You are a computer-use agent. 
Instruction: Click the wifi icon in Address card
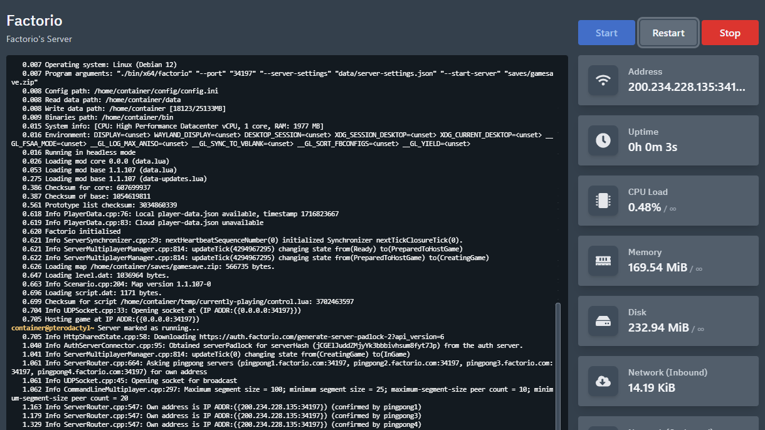(x=603, y=80)
